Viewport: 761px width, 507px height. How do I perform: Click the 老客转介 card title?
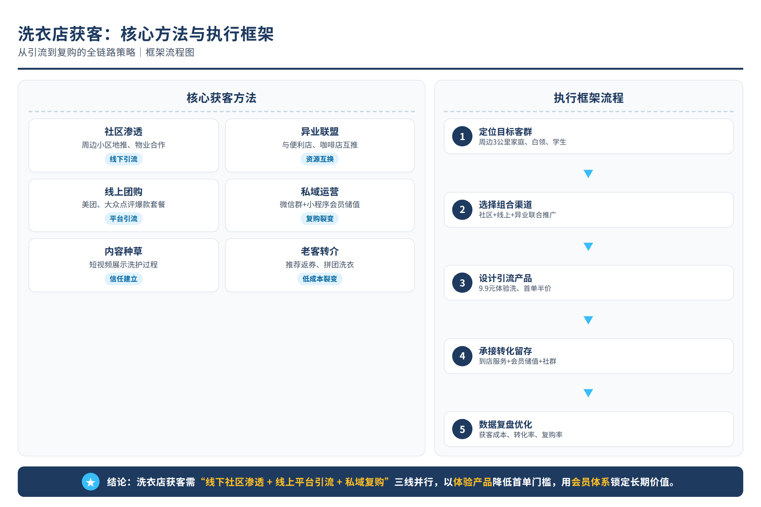click(x=320, y=251)
